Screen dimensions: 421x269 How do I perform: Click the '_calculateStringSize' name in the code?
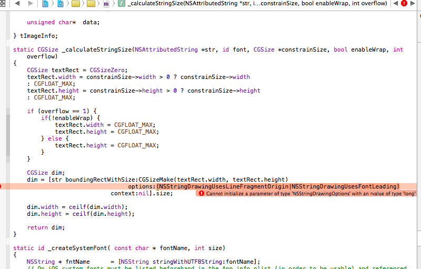tap(97, 49)
